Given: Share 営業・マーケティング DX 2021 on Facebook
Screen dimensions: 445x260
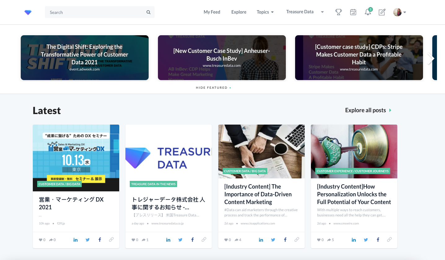Looking at the screenshot, I should pos(100,240).
